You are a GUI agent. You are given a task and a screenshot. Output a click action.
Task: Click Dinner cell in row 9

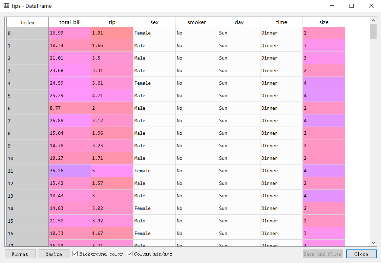click(281, 146)
